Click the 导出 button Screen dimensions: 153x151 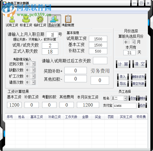click(x=123, y=84)
